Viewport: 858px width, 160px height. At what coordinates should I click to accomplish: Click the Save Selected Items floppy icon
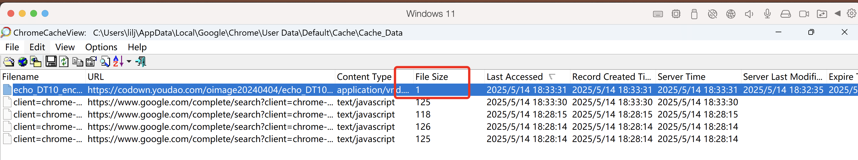51,61
